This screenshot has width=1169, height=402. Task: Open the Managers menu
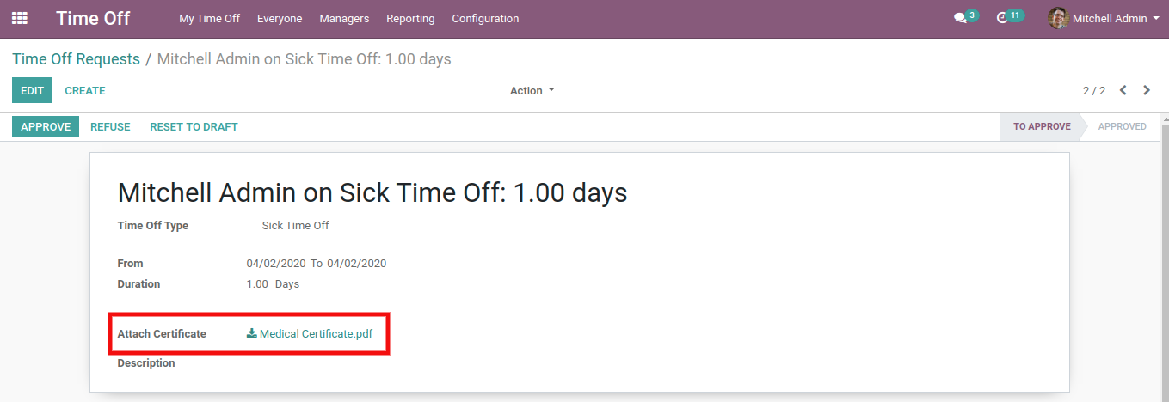point(344,18)
